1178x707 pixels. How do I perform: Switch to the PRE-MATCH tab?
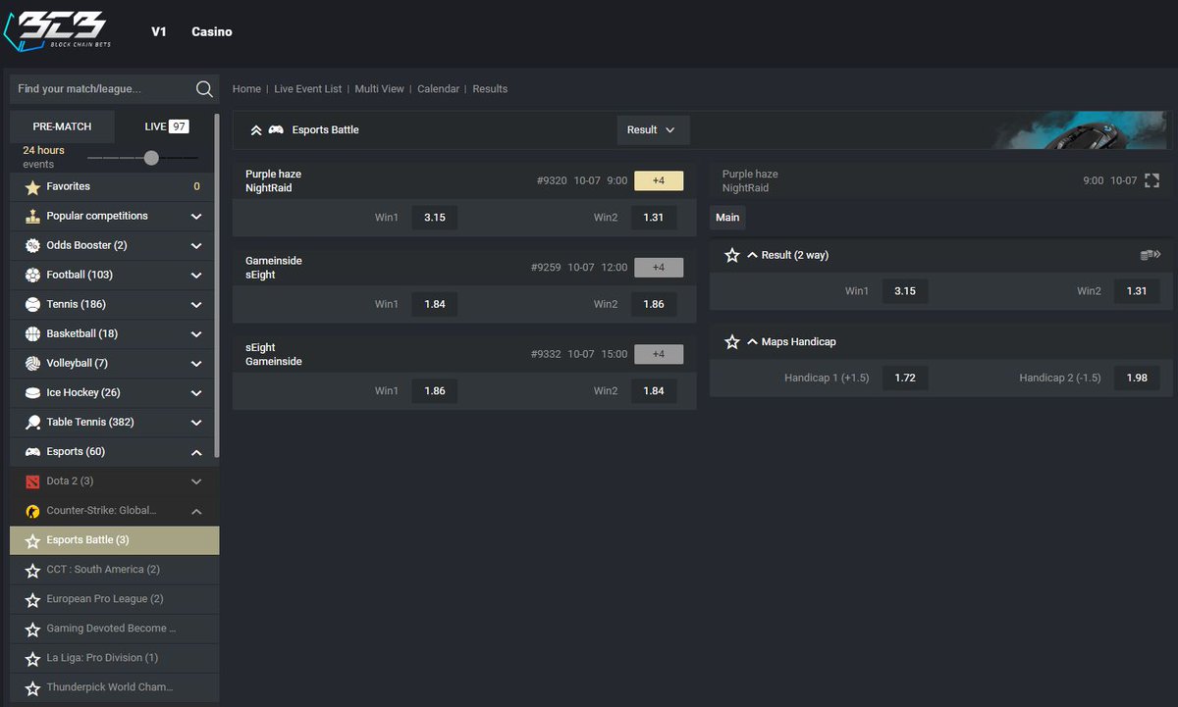click(62, 126)
